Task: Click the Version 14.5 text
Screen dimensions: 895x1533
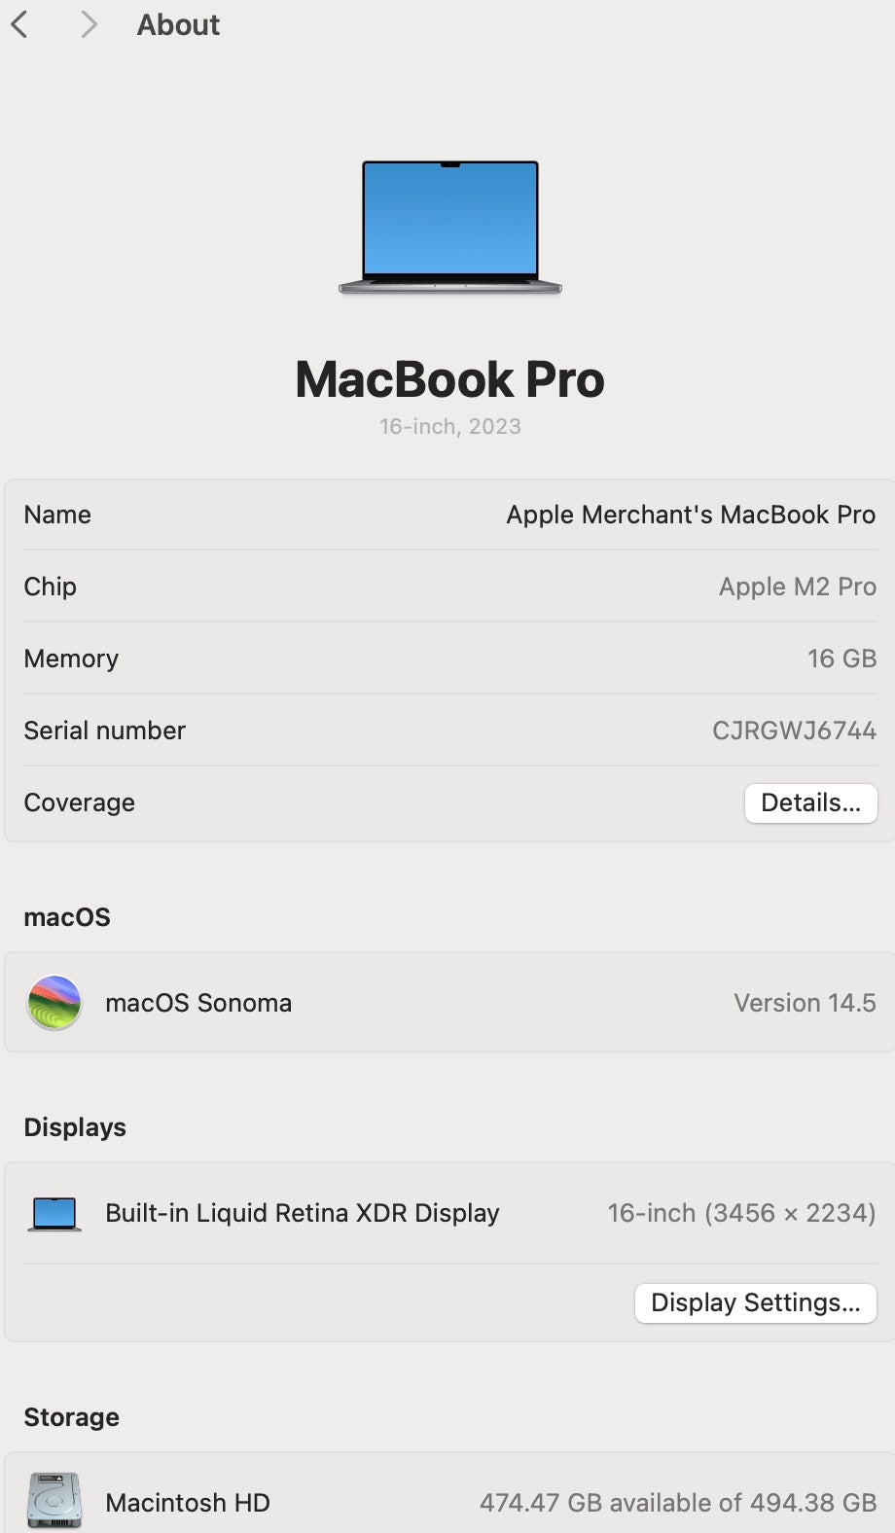Action: click(x=805, y=1003)
